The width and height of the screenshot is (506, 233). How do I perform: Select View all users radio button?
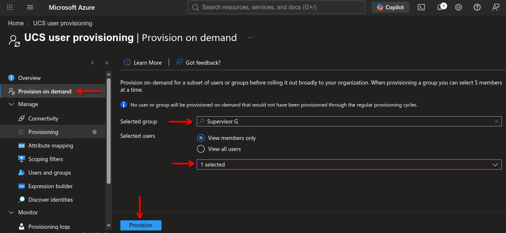[201, 149]
